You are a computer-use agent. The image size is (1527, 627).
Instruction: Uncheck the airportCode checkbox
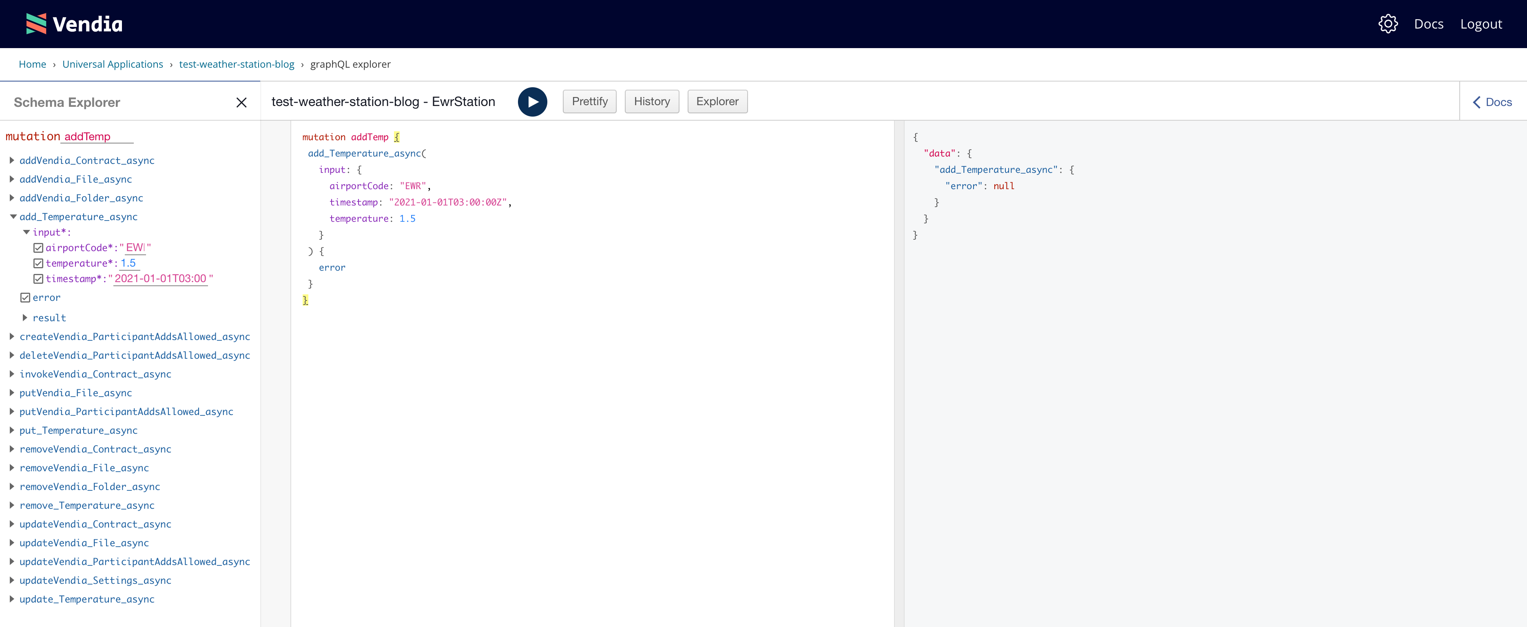tap(38, 248)
